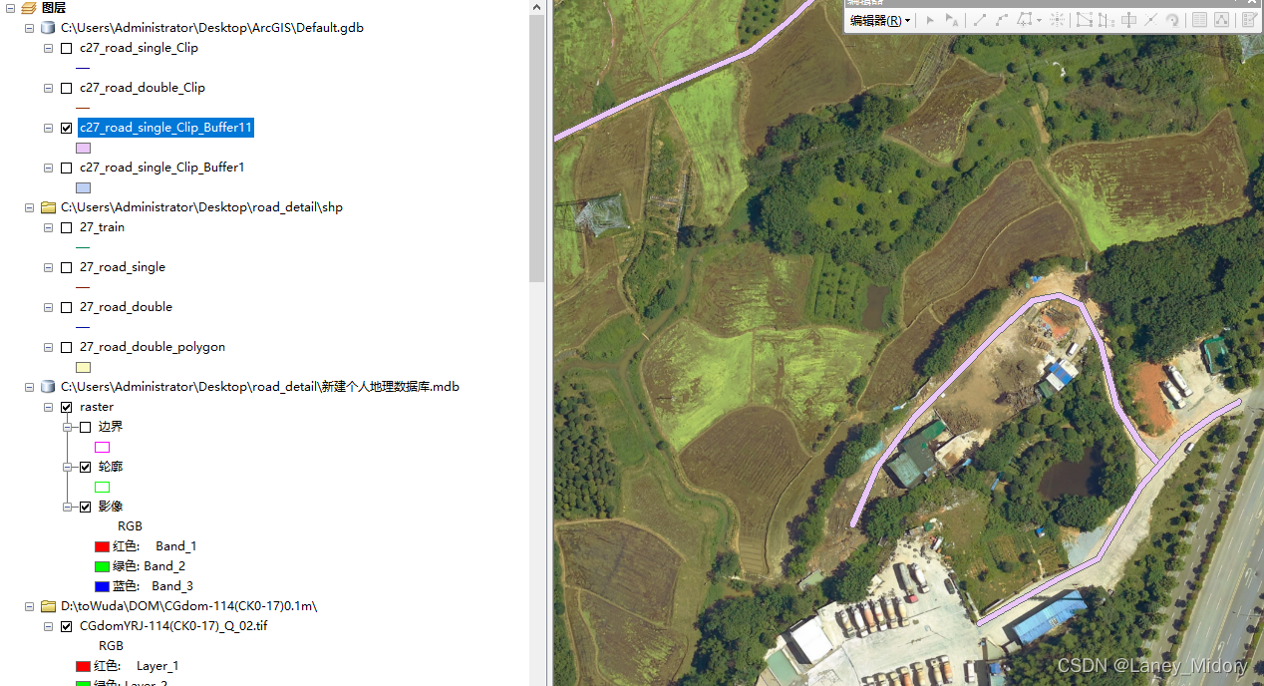Open the Create Features window
Screen dimensions: 1264x686
[1249, 20]
